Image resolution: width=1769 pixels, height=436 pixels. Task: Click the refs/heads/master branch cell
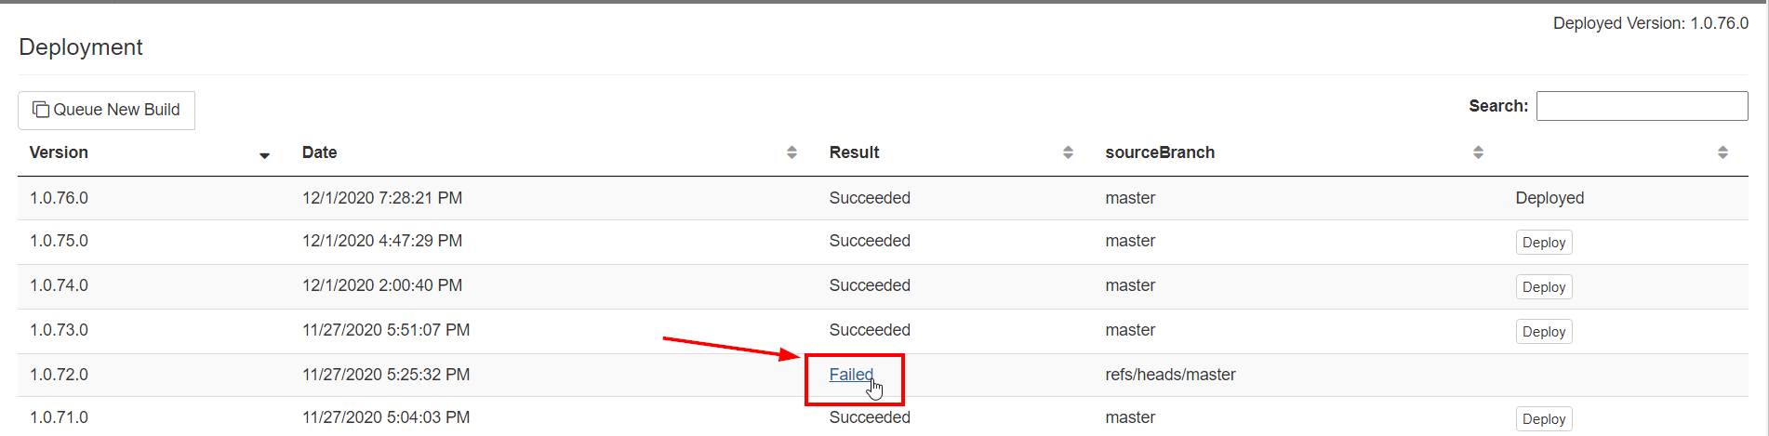[x=1170, y=375]
